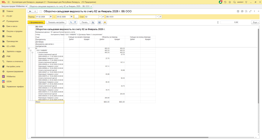Collapse the 'с покупателем' contract group
Screen dimensions: 262x140
(x=32, y=52)
